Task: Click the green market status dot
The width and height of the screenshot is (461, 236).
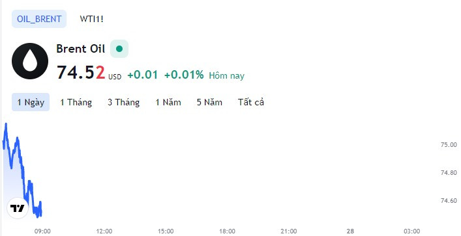Action: [x=119, y=49]
